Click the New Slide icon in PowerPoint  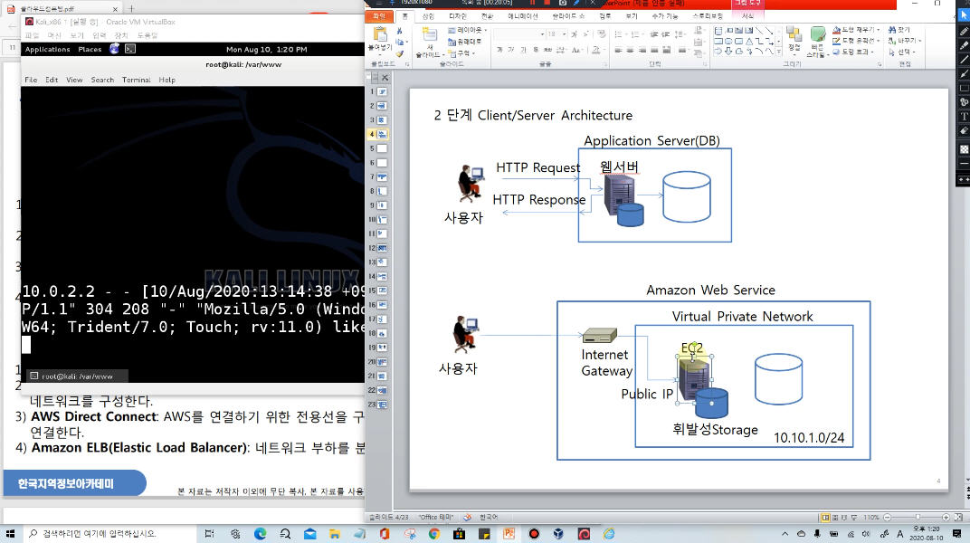pyautogui.click(x=429, y=34)
